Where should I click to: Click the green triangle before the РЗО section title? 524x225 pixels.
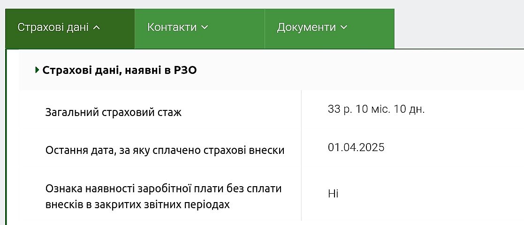point(37,70)
